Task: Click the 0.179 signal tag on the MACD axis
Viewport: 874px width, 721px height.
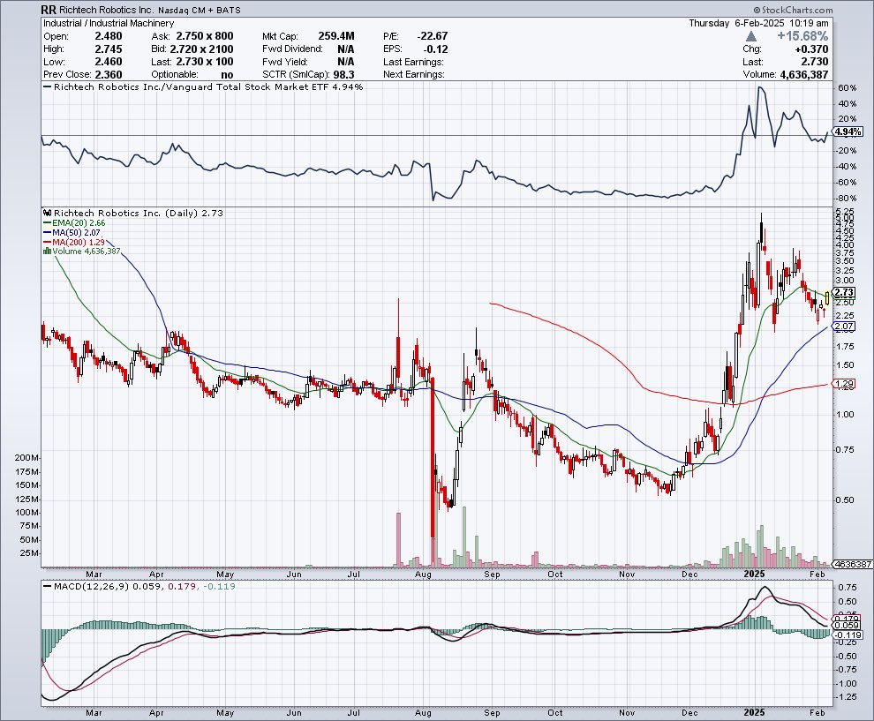Action: pyautogui.click(x=848, y=619)
